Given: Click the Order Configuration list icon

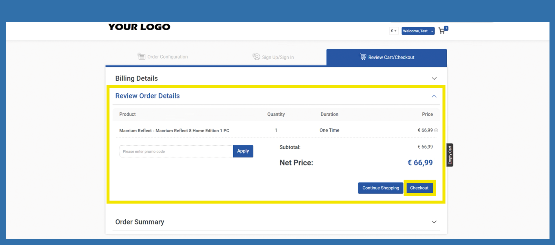Looking at the screenshot, I should [142, 57].
